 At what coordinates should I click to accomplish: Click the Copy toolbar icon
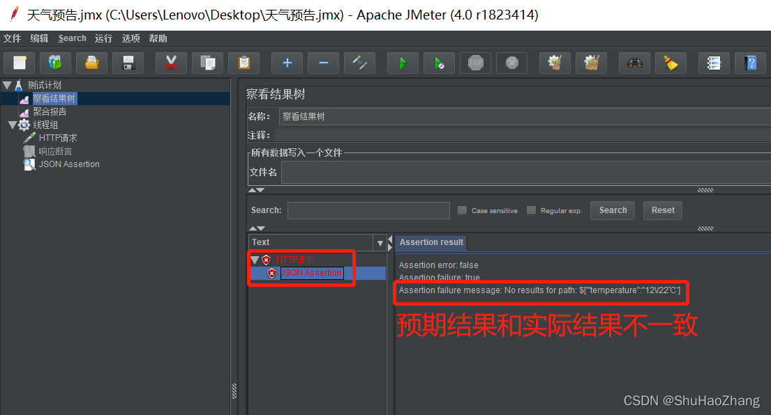coord(207,63)
